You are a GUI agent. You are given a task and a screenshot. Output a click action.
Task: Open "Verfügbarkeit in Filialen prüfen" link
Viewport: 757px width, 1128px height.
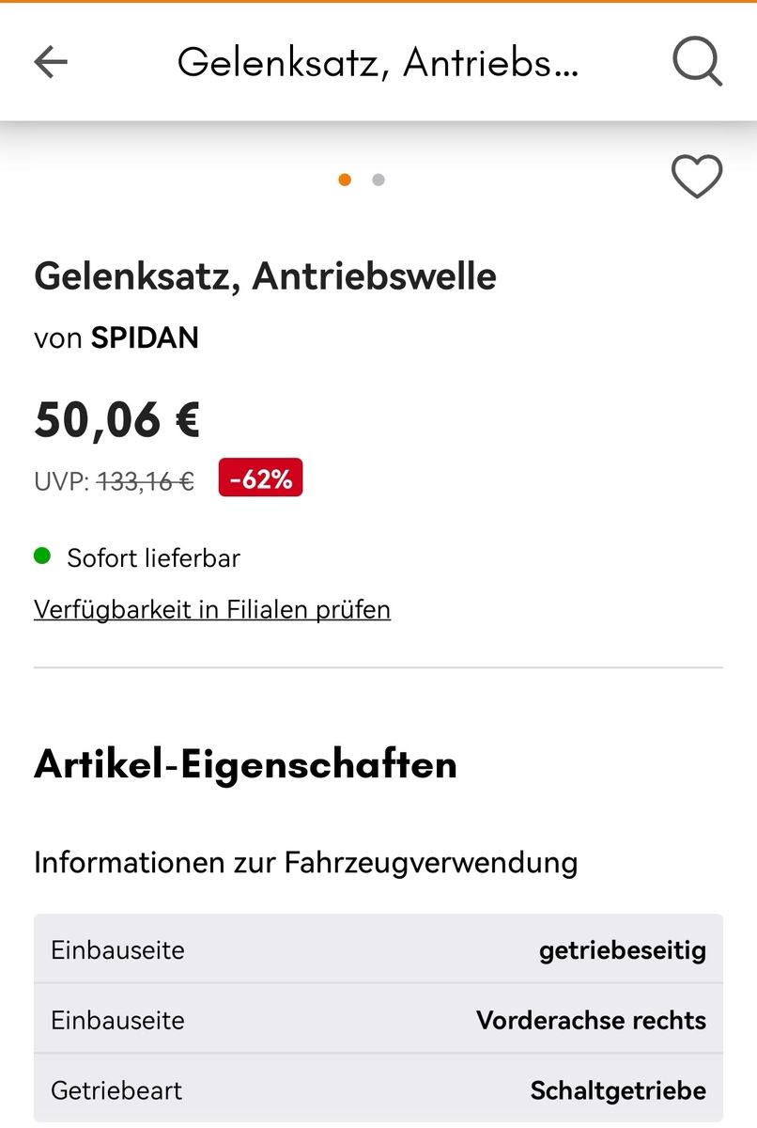(212, 609)
